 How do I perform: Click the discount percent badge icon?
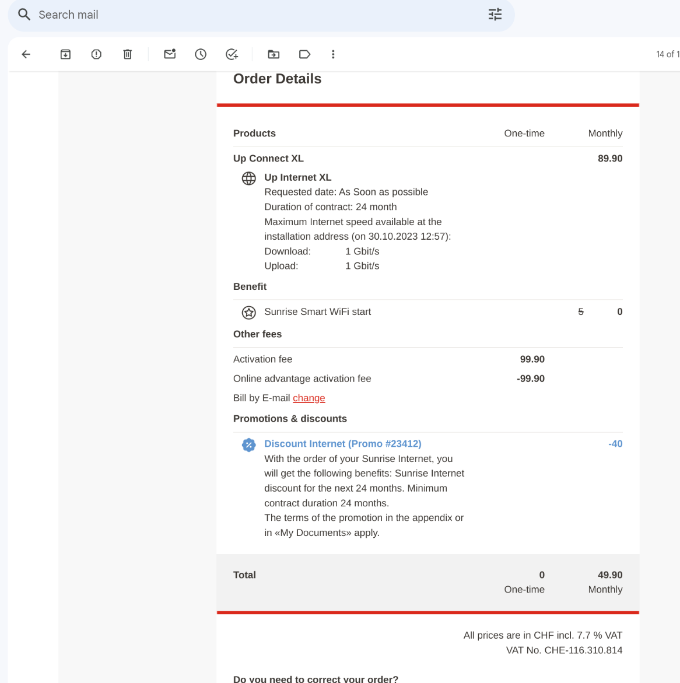(249, 445)
